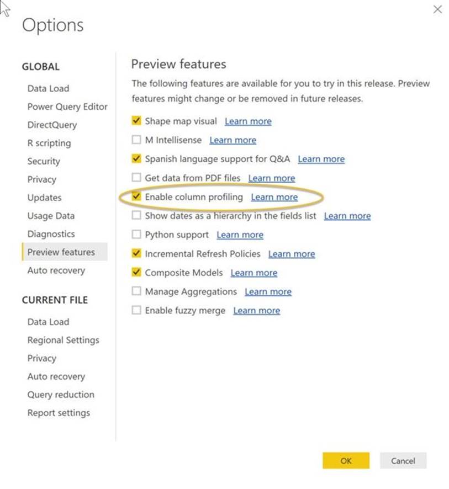Toggle Enable column profiling checkbox
The image size is (449, 489).
pyautogui.click(x=136, y=197)
